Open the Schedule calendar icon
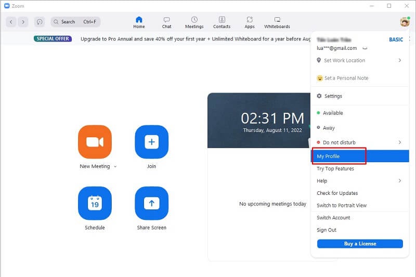Screen dimensions: 416x277 click(95, 203)
